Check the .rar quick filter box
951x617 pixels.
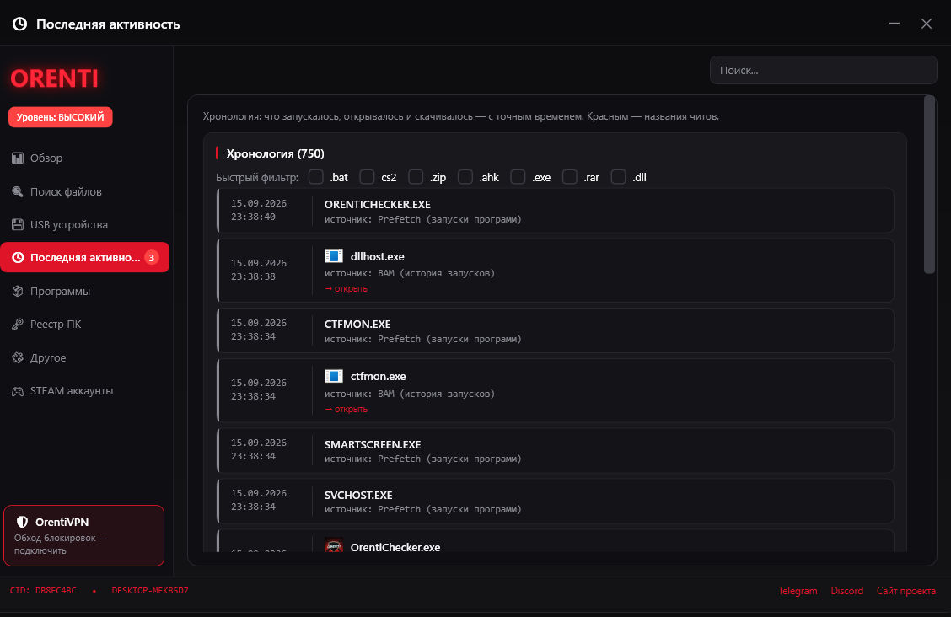pyautogui.click(x=570, y=176)
